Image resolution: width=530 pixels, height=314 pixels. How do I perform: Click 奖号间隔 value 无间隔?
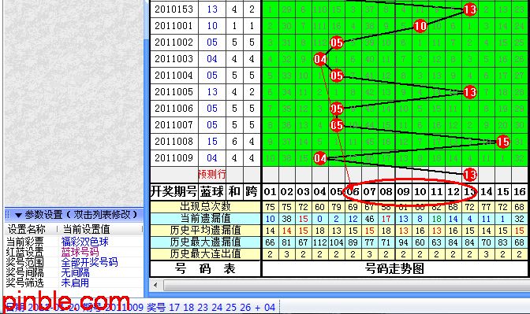(75, 272)
